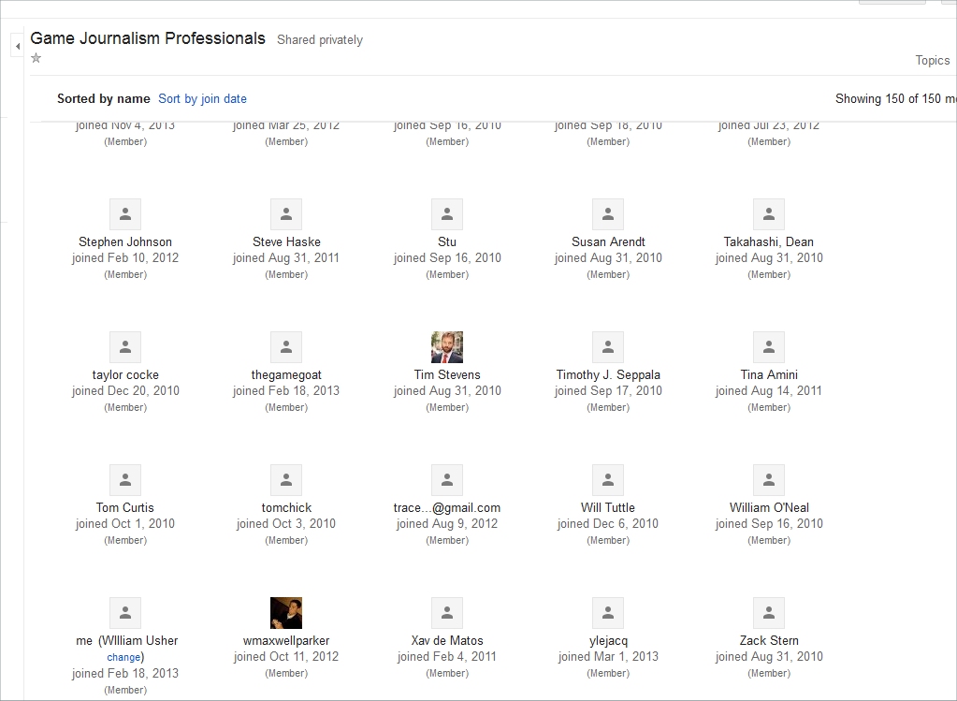Open the Will Tuttle member entry

(608, 507)
